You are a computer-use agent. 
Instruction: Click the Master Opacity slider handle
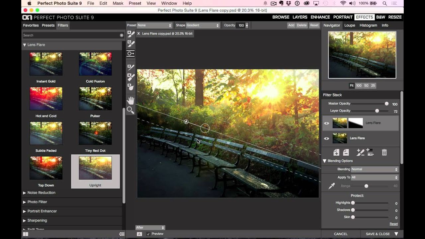[x=386, y=104]
